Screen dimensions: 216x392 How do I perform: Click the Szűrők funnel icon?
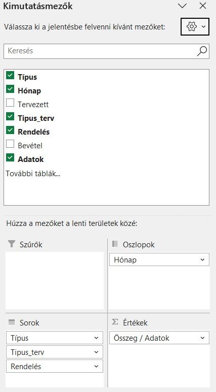click(x=12, y=244)
